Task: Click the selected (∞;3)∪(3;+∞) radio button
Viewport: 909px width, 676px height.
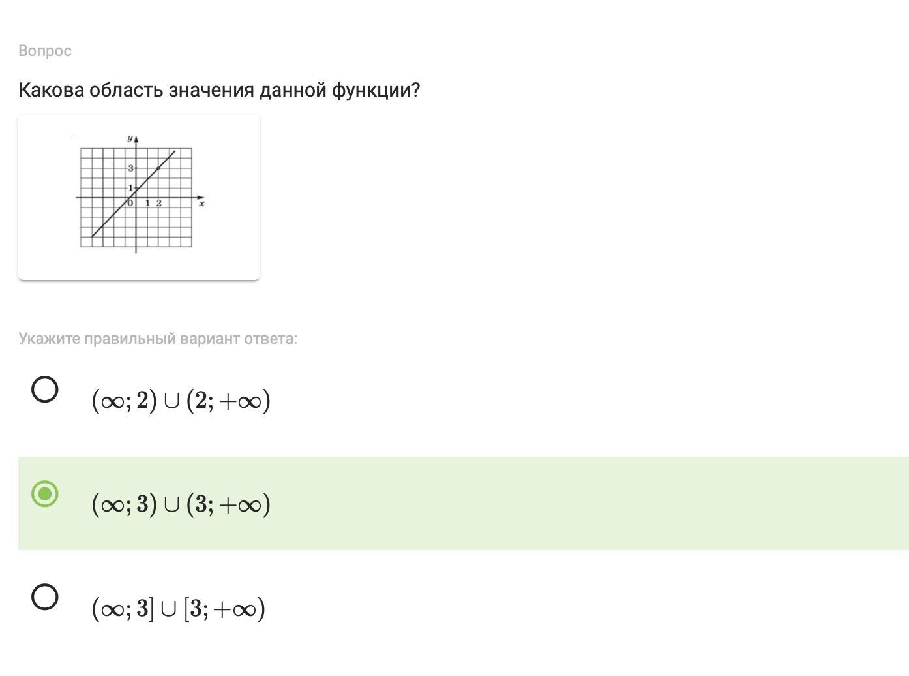Action: click(x=45, y=493)
